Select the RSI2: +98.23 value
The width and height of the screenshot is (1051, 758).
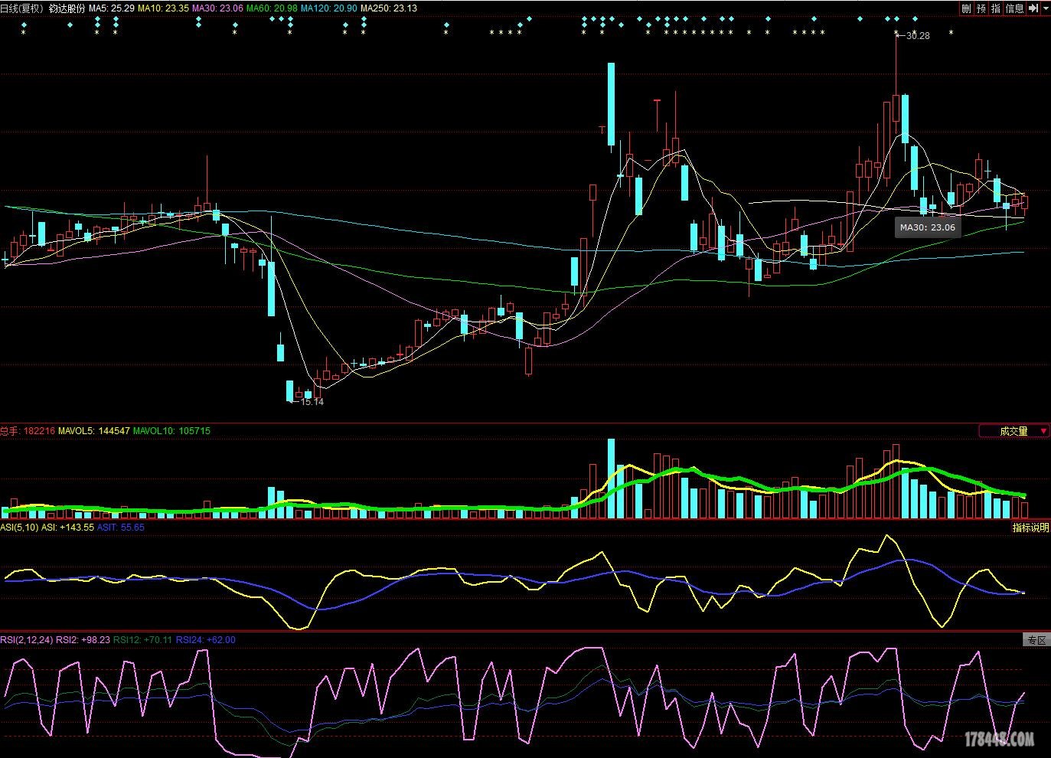[x=83, y=640]
